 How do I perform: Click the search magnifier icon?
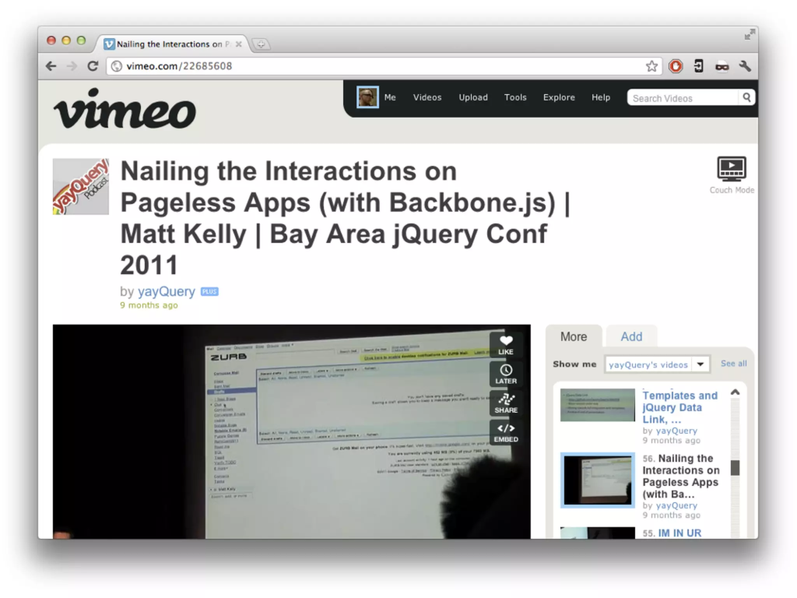[x=746, y=97]
